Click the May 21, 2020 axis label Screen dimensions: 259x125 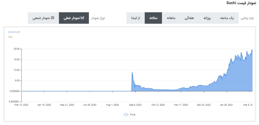pyautogui.click(x=67, y=105)
